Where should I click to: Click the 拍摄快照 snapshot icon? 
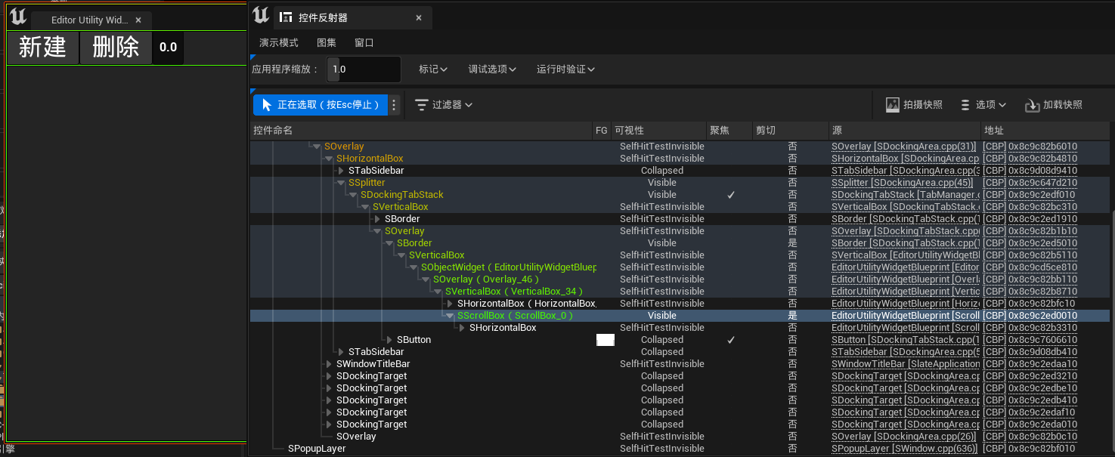893,105
